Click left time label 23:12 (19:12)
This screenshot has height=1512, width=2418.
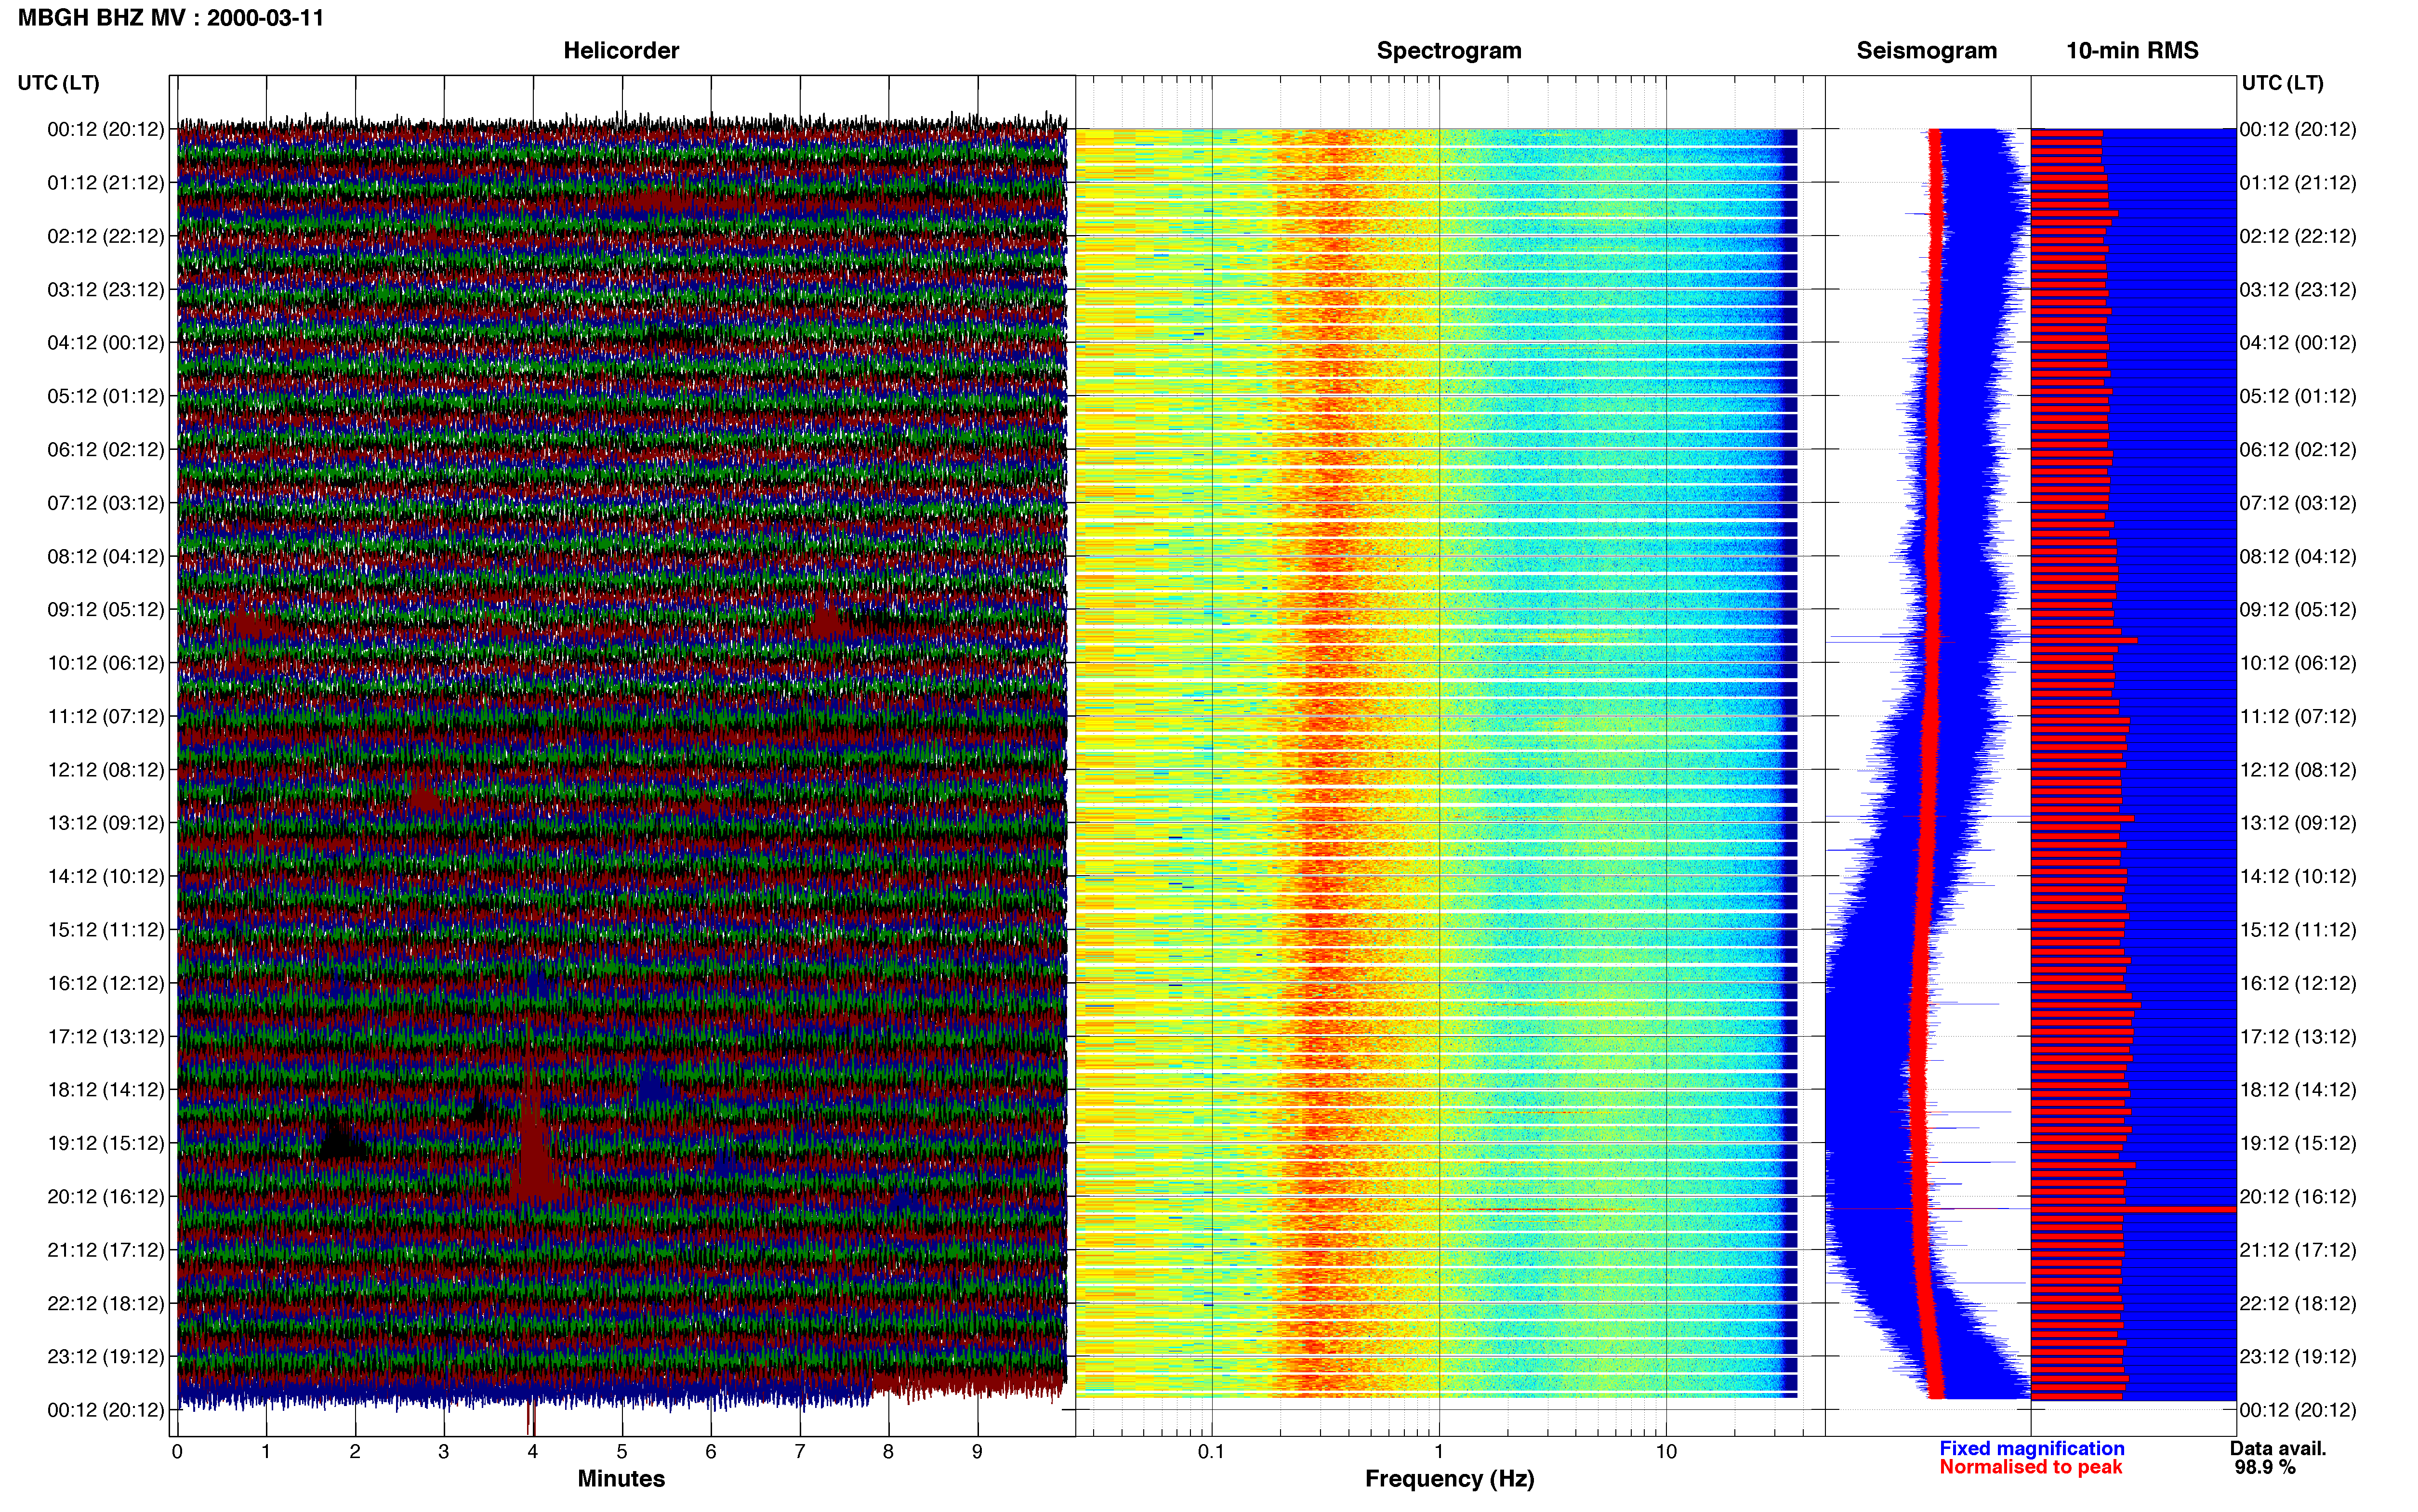click(x=106, y=1357)
